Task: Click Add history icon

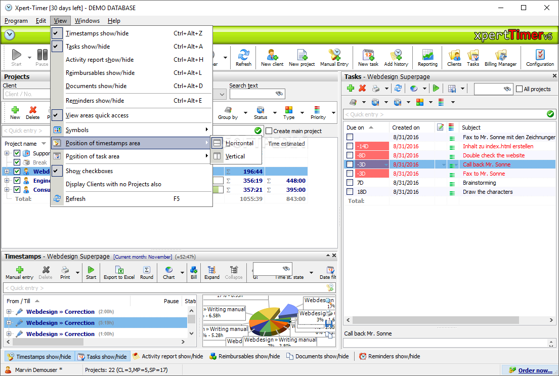Action: tap(396, 57)
